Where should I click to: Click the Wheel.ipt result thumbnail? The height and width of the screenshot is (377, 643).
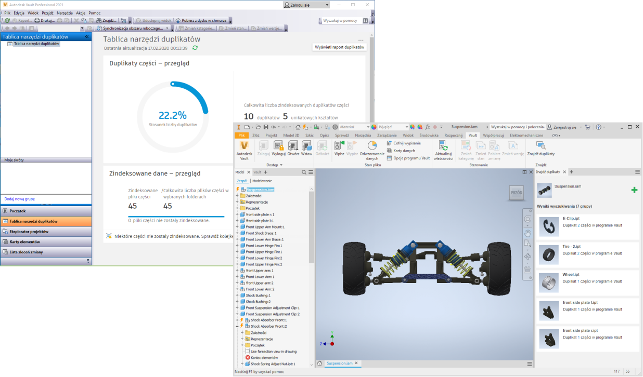(x=548, y=282)
